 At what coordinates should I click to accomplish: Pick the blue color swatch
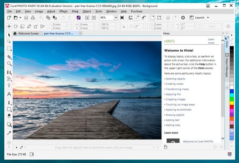[232, 91]
